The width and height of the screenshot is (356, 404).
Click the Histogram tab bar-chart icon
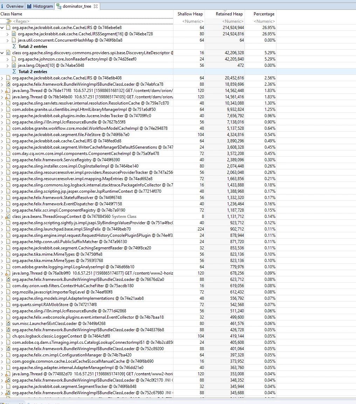29,6
